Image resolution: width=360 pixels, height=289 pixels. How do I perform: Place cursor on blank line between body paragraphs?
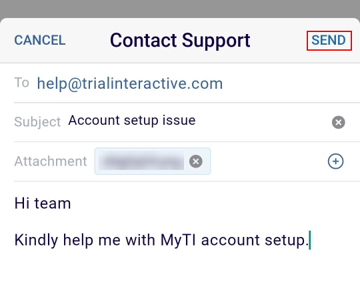click(x=180, y=222)
